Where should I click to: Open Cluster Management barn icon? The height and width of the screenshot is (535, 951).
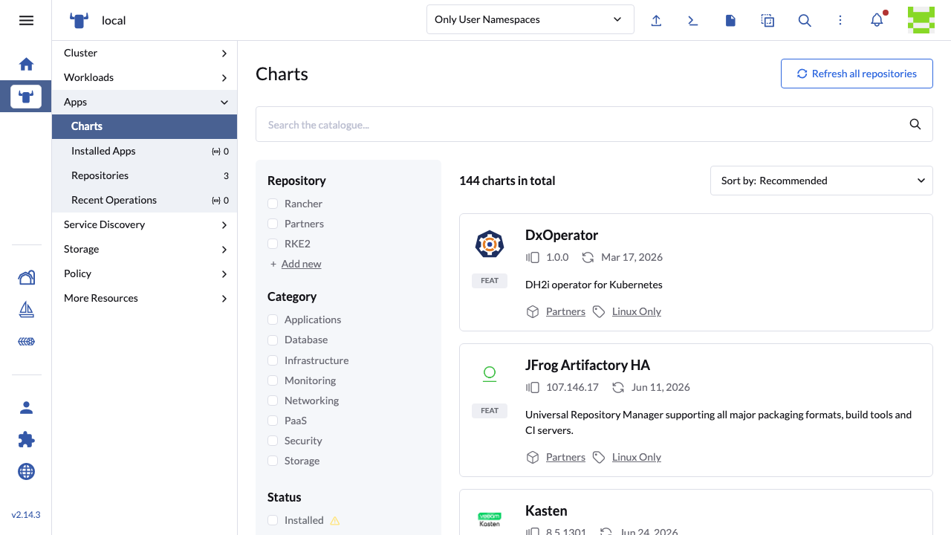click(x=26, y=277)
